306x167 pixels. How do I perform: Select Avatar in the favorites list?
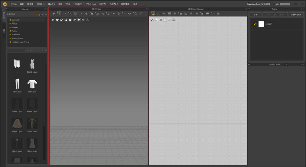click(x=15, y=23)
